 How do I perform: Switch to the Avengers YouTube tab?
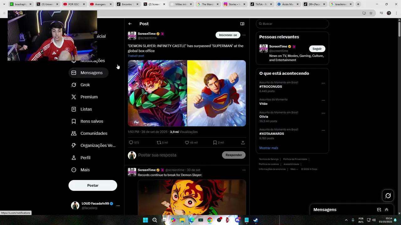(x=101, y=4)
